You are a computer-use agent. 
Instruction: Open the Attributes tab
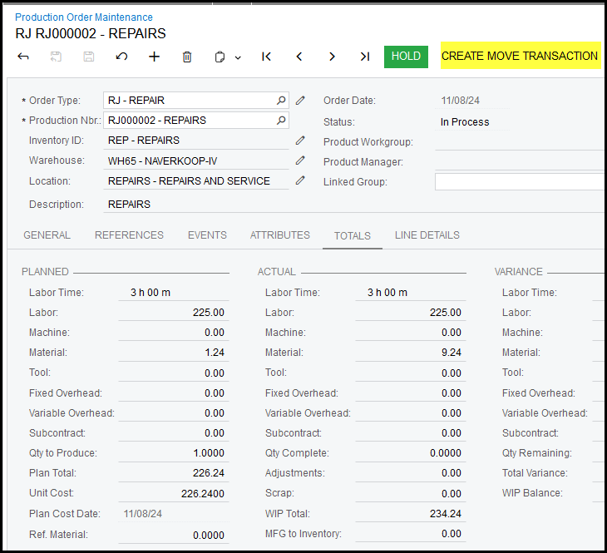(x=279, y=235)
